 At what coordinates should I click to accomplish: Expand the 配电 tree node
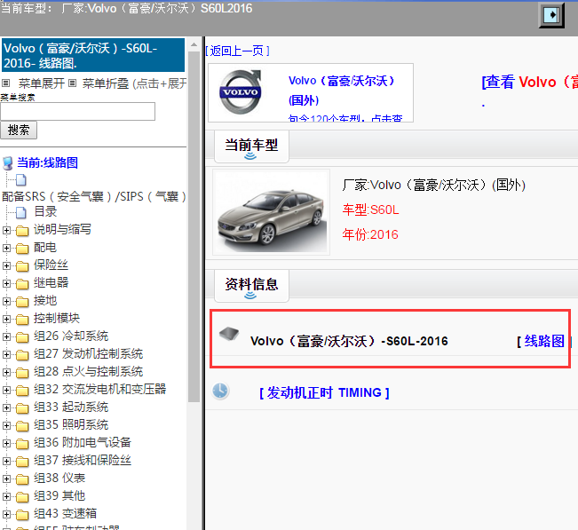click(6, 248)
